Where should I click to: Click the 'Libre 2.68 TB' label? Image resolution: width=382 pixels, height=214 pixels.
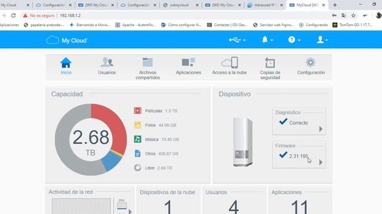(x=158, y=168)
